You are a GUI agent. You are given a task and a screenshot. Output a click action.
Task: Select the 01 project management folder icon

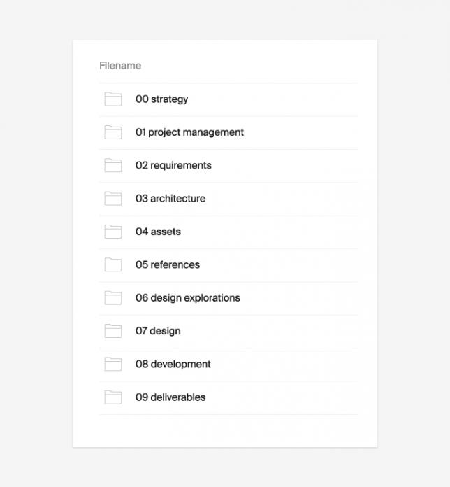[113, 132]
